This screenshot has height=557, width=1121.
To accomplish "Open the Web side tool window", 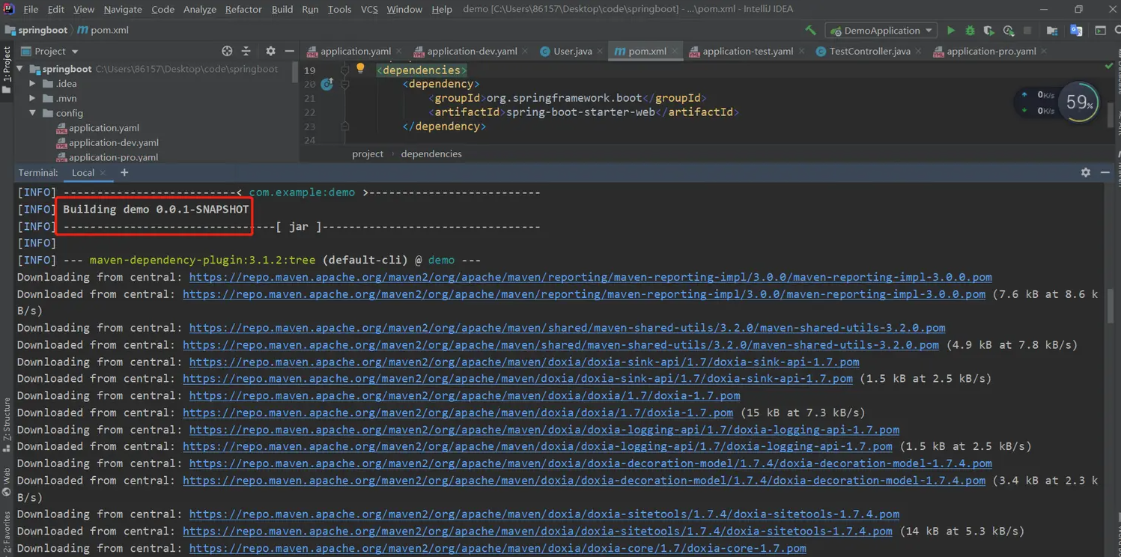I will tap(7, 481).
